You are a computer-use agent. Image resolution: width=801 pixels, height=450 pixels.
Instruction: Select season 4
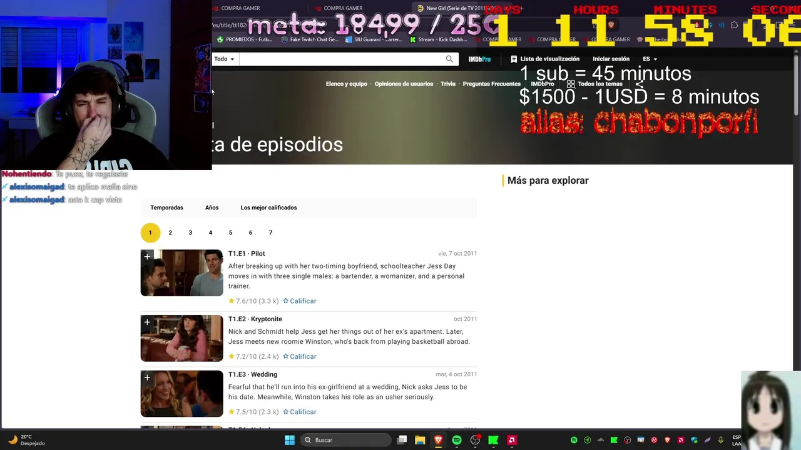click(210, 232)
